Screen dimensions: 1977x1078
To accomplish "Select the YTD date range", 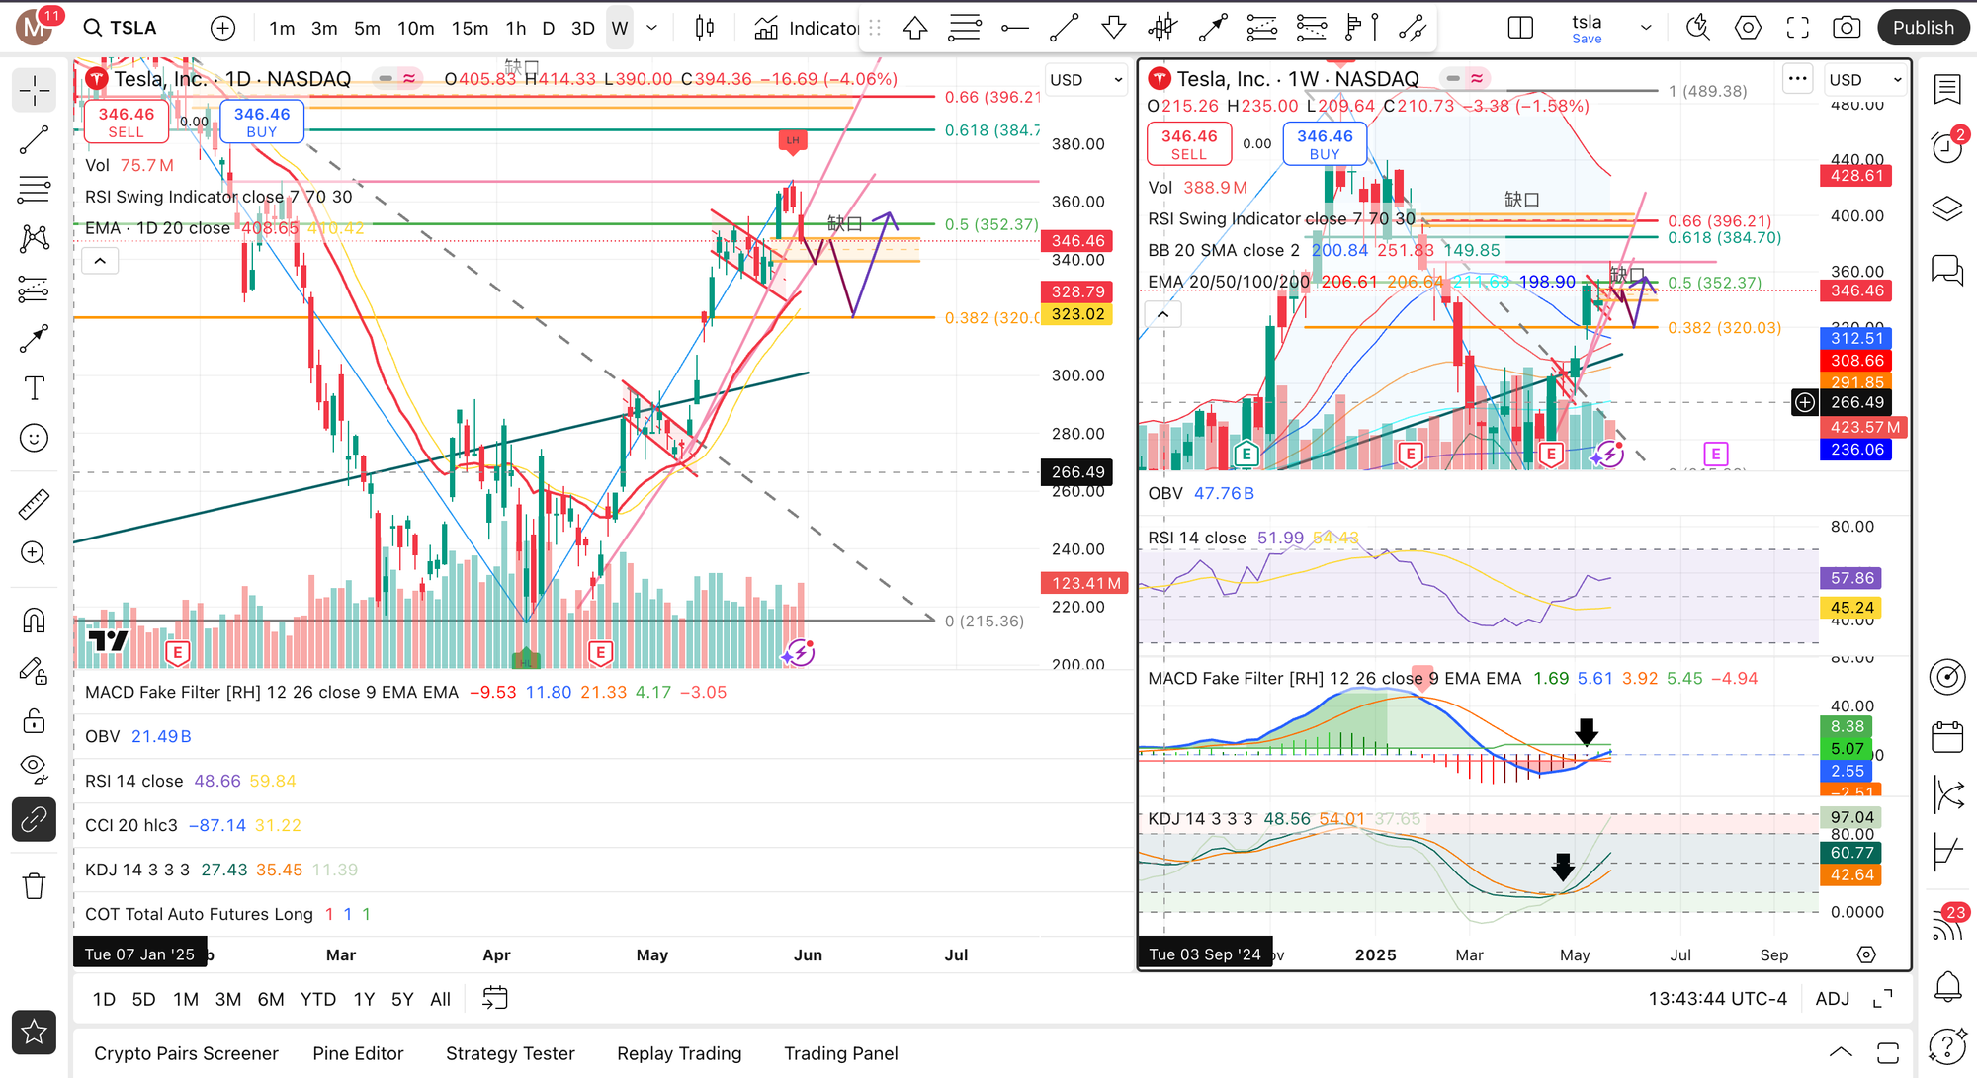I will 318,999.
